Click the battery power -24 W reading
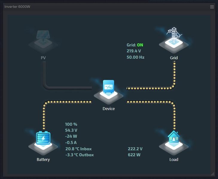This screenshot has height=179, width=218. 71,136
